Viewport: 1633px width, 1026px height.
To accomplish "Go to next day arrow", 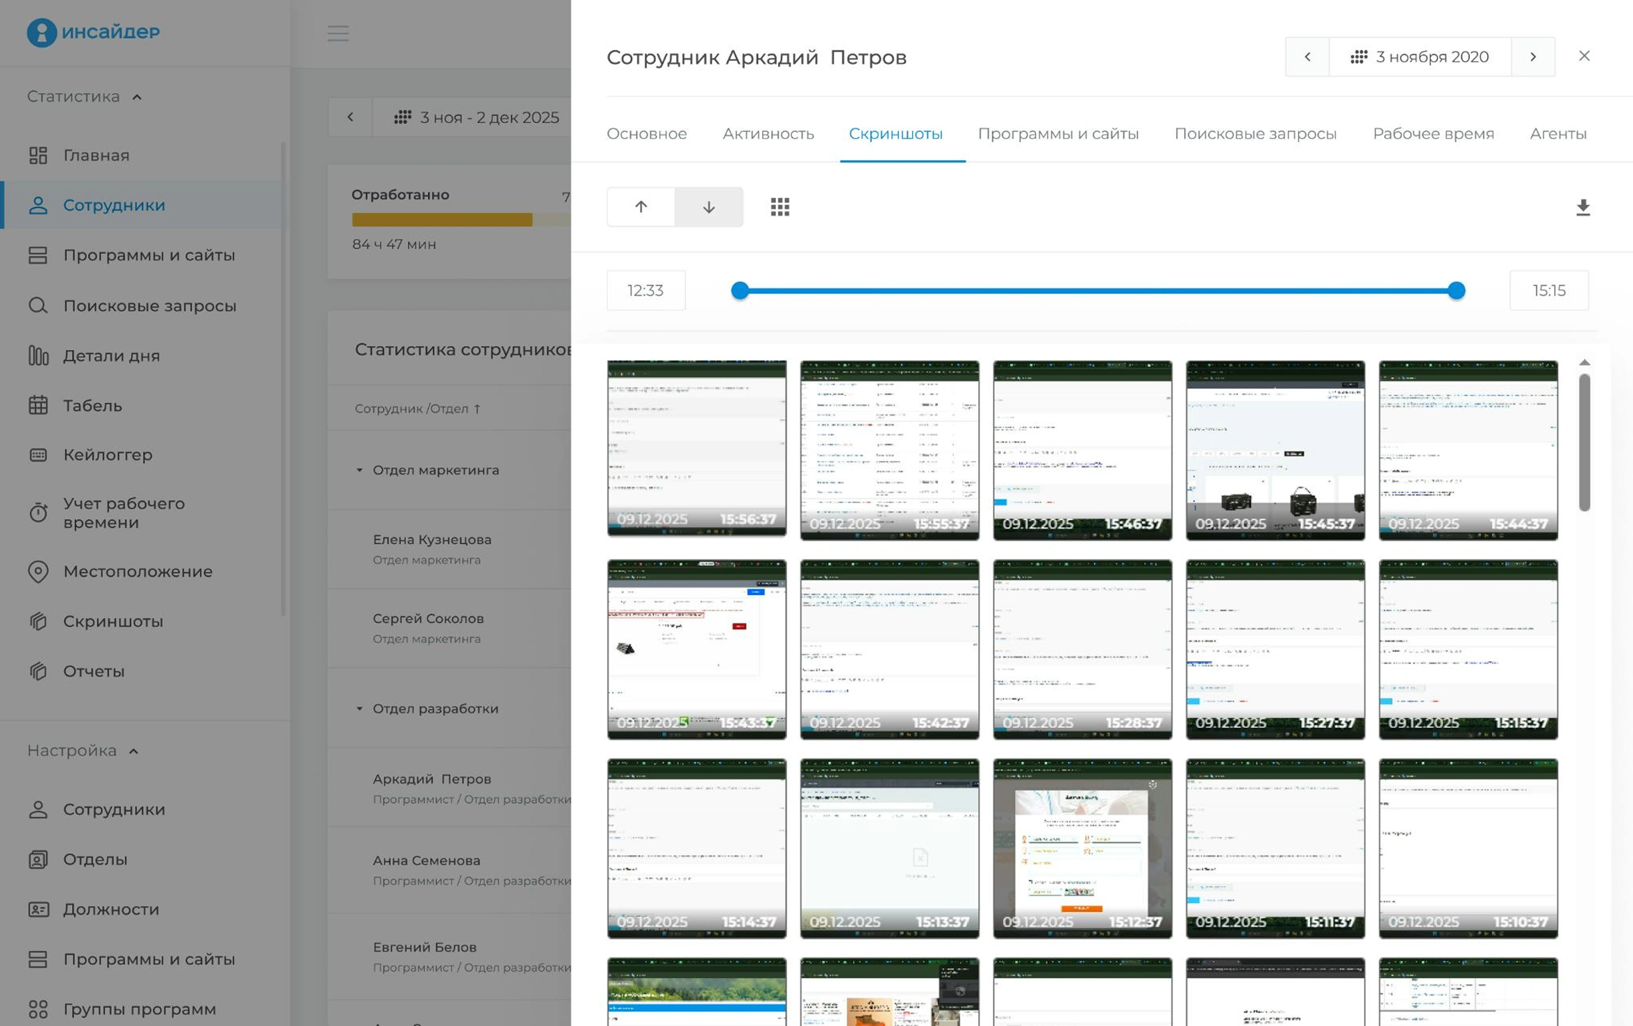I will coord(1532,57).
